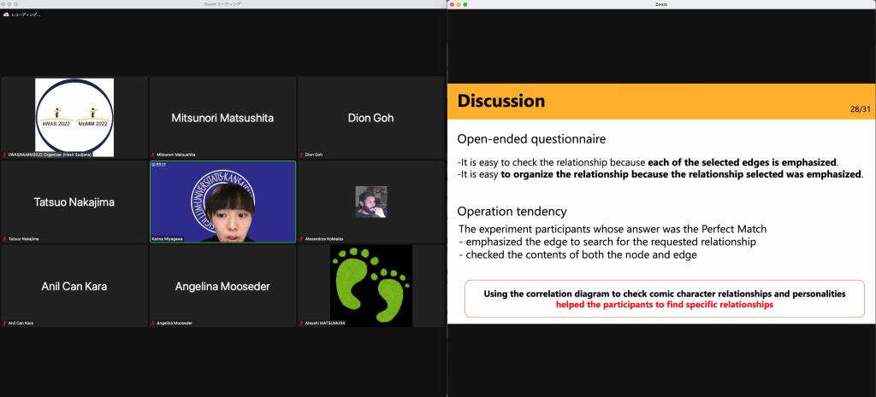Click the Dion Goh participant tile
This screenshot has width=876, height=397.
click(x=371, y=118)
